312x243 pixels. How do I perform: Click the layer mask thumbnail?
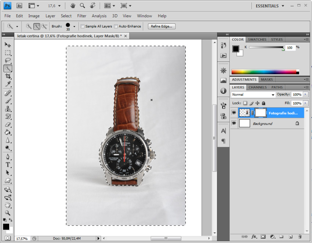(x=260, y=113)
